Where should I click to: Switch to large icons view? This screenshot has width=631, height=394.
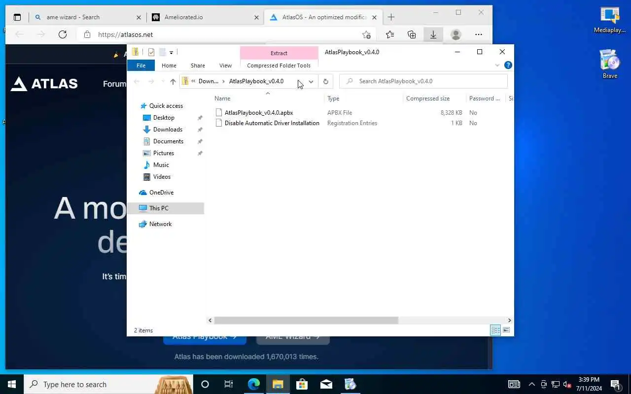pyautogui.click(x=506, y=330)
